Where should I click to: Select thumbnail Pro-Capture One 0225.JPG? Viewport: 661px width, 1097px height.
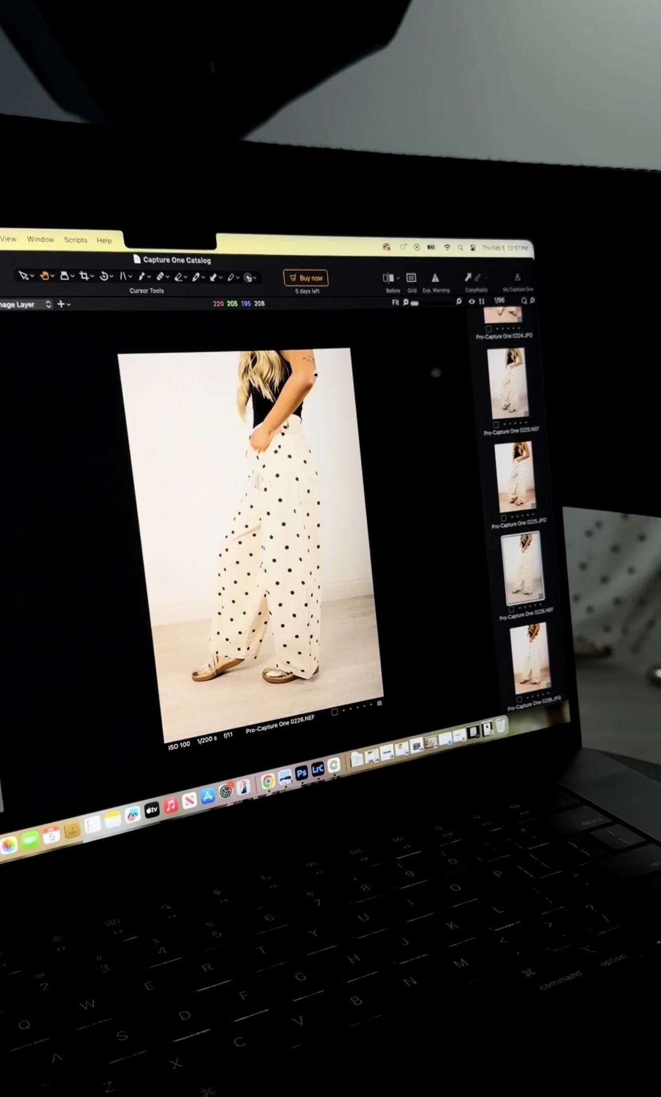[x=515, y=476]
